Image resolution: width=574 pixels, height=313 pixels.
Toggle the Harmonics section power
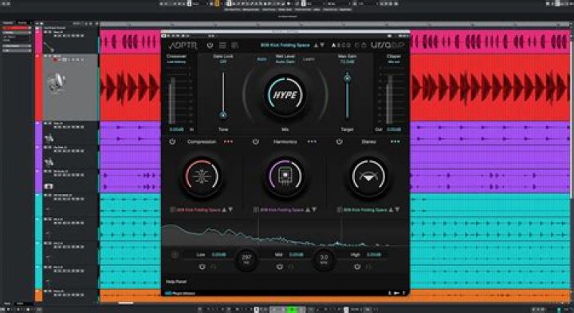pos(256,141)
